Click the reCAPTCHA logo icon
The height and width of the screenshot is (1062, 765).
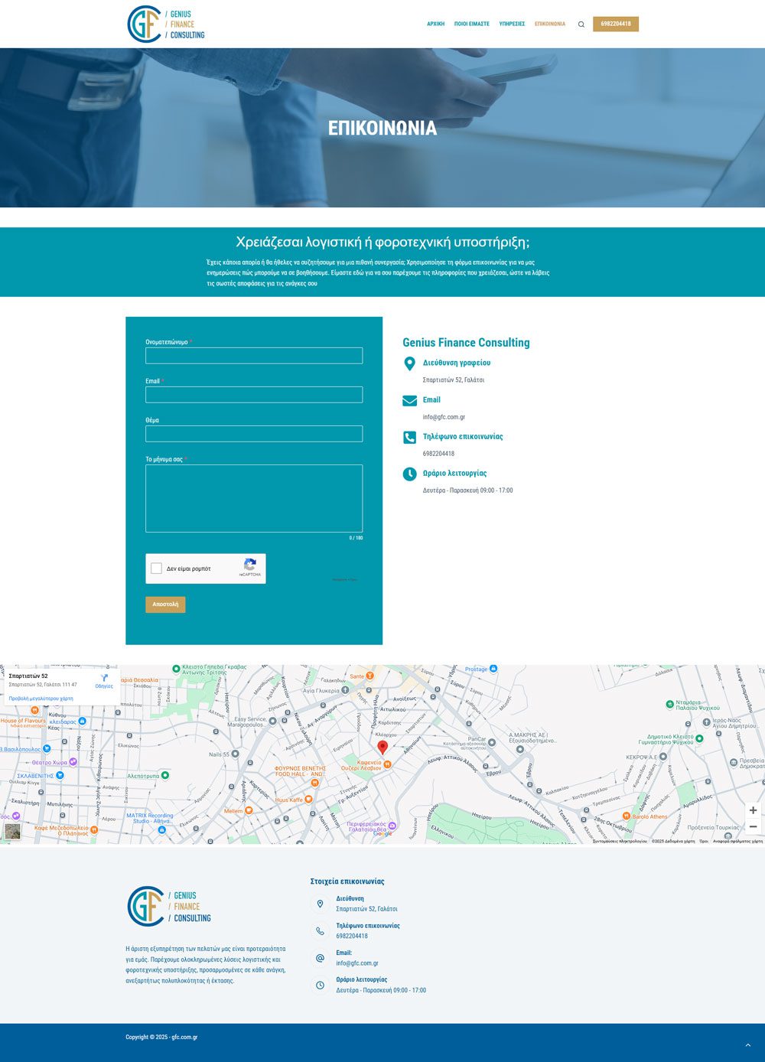pyautogui.click(x=250, y=565)
